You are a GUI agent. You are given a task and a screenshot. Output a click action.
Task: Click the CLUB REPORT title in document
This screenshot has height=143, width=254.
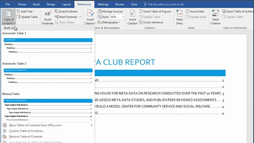pyautogui.click(x=129, y=62)
